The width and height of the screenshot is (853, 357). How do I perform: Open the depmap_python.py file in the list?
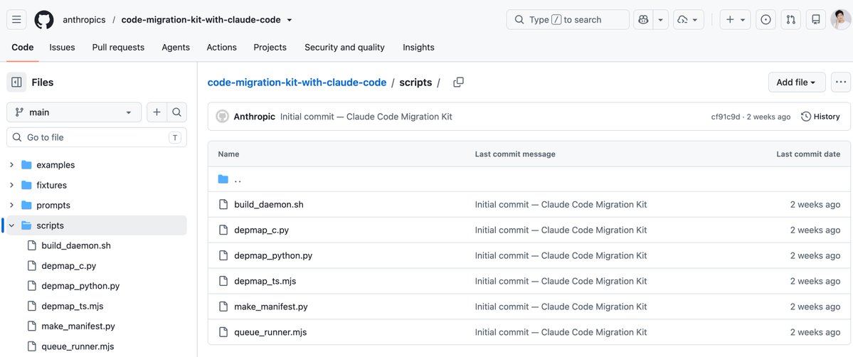(x=273, y=255)
